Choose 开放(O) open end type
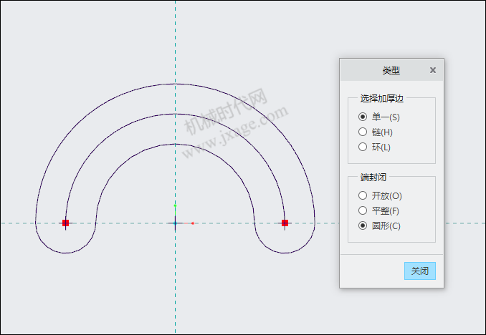 [363, 195]
